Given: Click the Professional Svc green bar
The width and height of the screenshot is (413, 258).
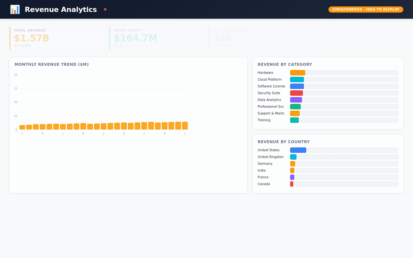Looking at the screenshot, I should tap(295, 107).
